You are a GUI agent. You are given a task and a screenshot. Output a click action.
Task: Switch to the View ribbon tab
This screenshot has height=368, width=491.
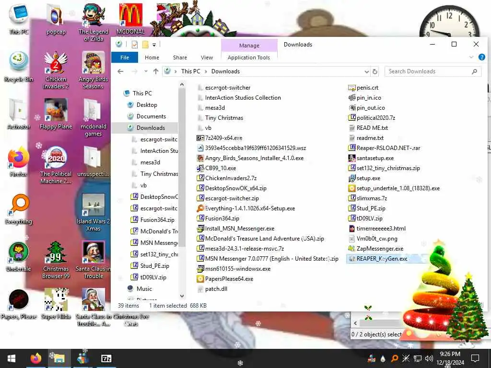click(x=207, y=57)
